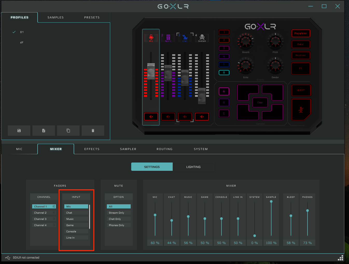This screenshot has width=349, height=264.
Task: Show the Lighting options
Action: pos(193,167)
